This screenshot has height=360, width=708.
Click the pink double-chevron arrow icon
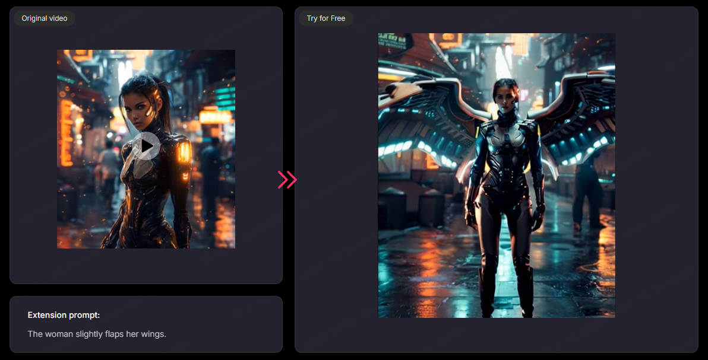287,179
